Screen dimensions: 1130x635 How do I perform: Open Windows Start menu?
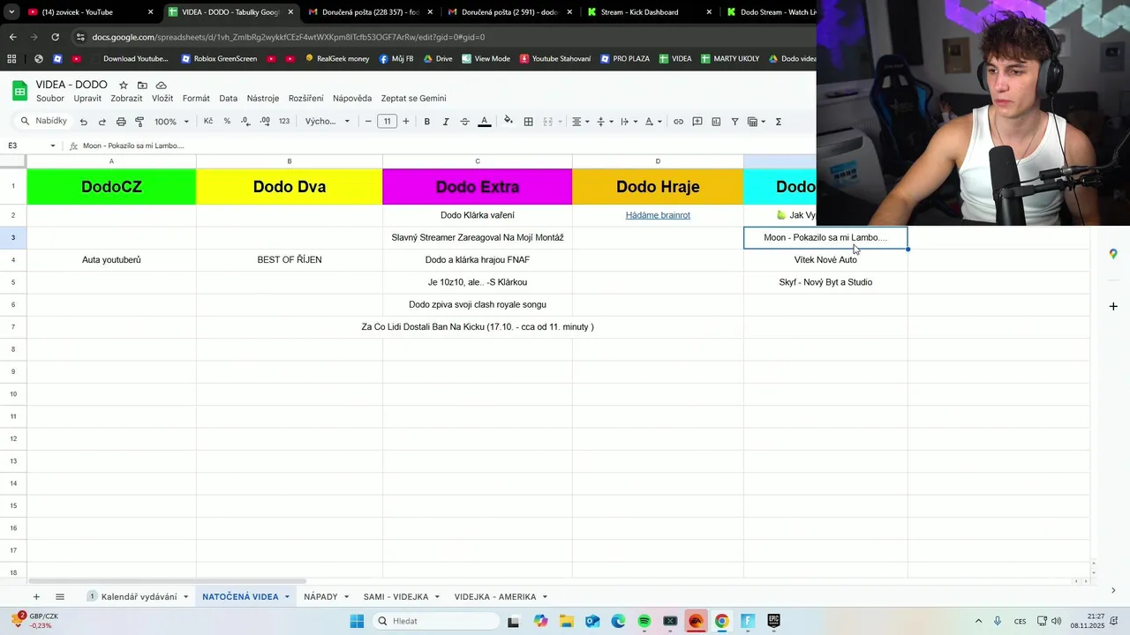point(357,621)
